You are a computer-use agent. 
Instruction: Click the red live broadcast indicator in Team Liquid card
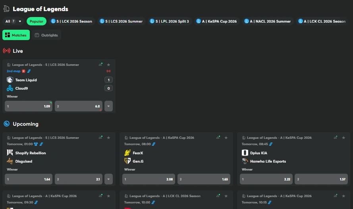(x=108, y=71)
